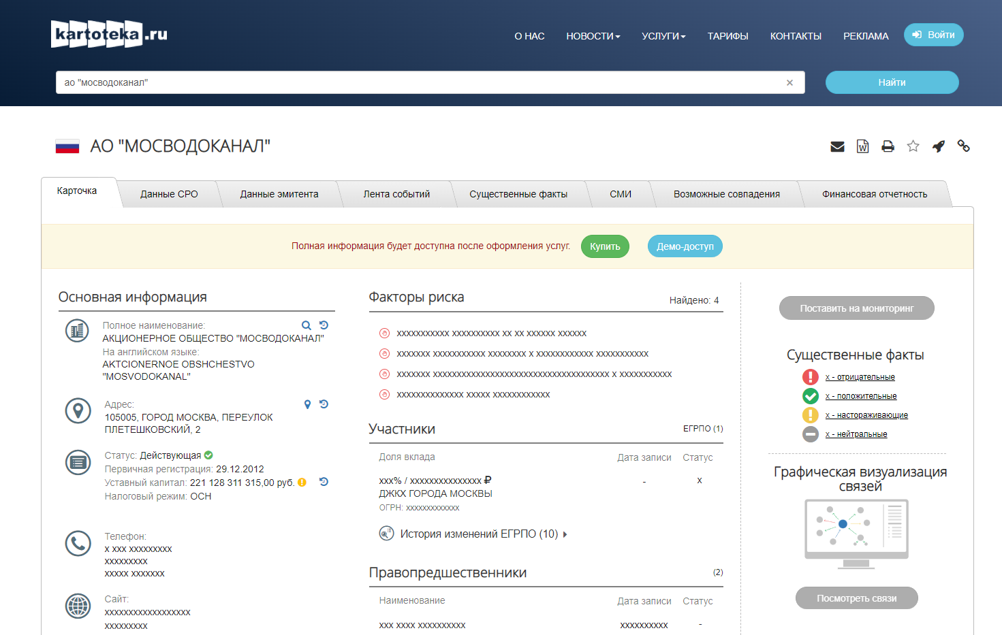Open the Лента событий tab
The image size is (1002, 635).
tap(396, 194)
